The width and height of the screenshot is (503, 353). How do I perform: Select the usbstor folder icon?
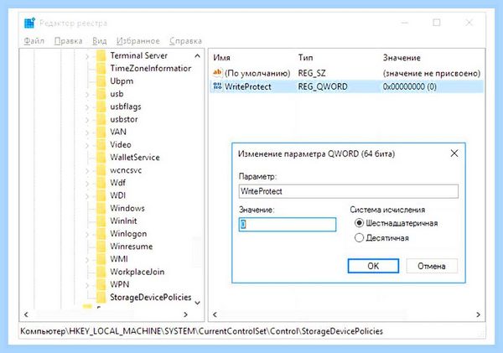coord(101,119)
